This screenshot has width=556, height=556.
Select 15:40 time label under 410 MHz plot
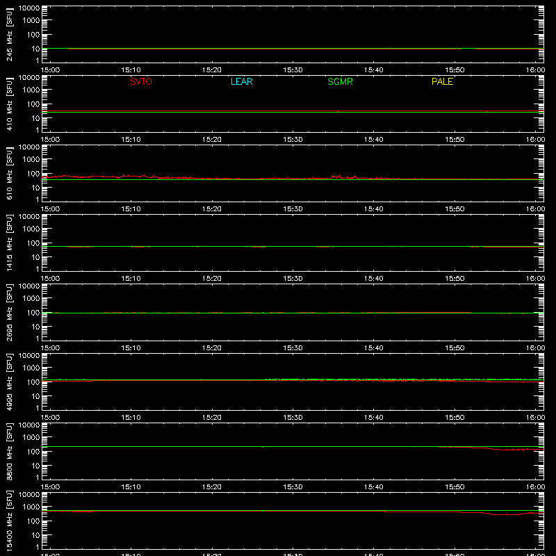374,140
